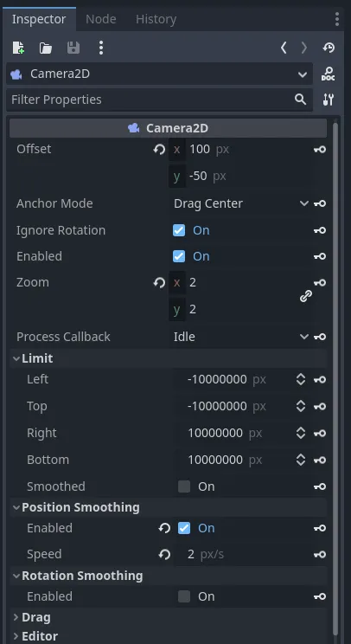The image size is (351, 644).
Task: Enable the Rotation Smoothing checkbox
Action: coord(184,596)
